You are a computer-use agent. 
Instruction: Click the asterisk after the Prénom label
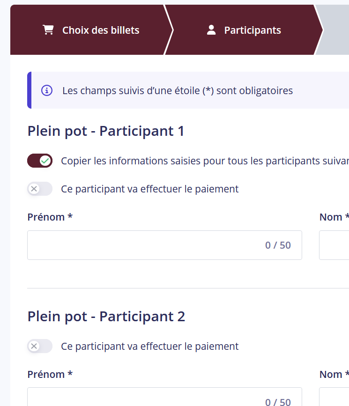pos(70,217)
